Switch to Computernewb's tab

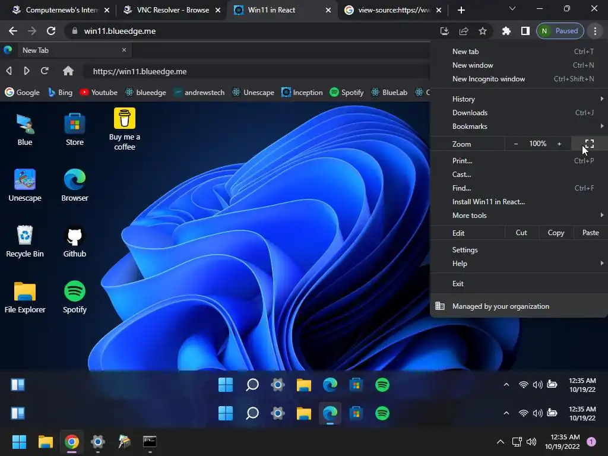(61, 10)
